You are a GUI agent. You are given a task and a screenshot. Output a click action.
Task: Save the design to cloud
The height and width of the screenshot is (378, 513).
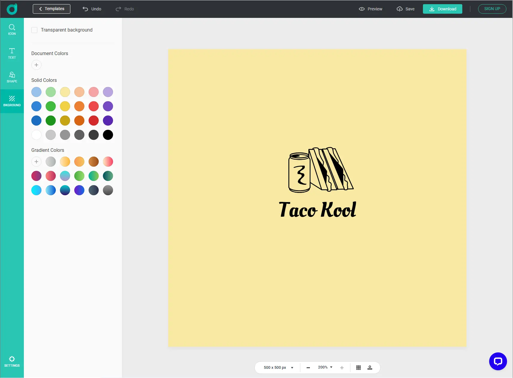click(406, 9)
